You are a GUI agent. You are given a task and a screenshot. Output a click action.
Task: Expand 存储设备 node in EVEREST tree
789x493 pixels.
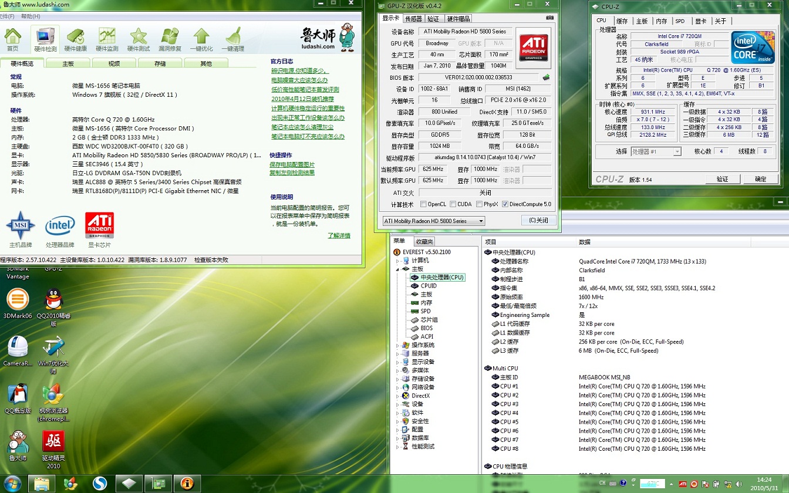(397, 379)
